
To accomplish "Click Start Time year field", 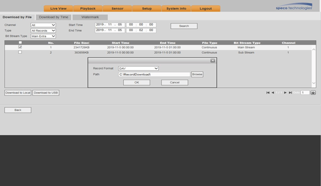I will point(100,24).
